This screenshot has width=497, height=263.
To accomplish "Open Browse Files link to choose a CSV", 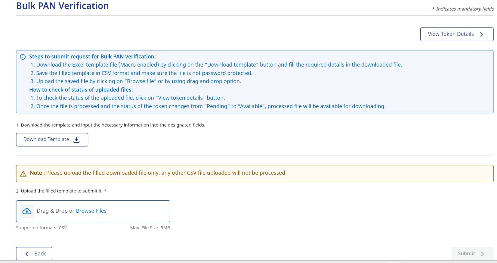I will [91, 211].
